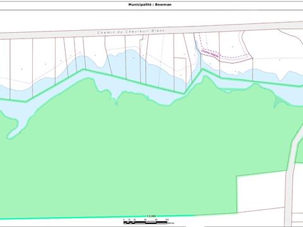303x227 pixels.
Task: Click the map scale bar at the bottom
Action: pos(145,222)
